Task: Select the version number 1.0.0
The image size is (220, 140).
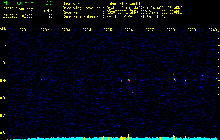Action: (48, 3)
